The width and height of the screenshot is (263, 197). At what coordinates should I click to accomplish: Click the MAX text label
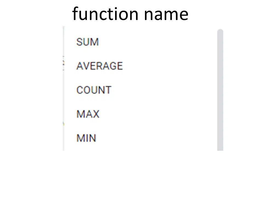(x=88, y=114)
